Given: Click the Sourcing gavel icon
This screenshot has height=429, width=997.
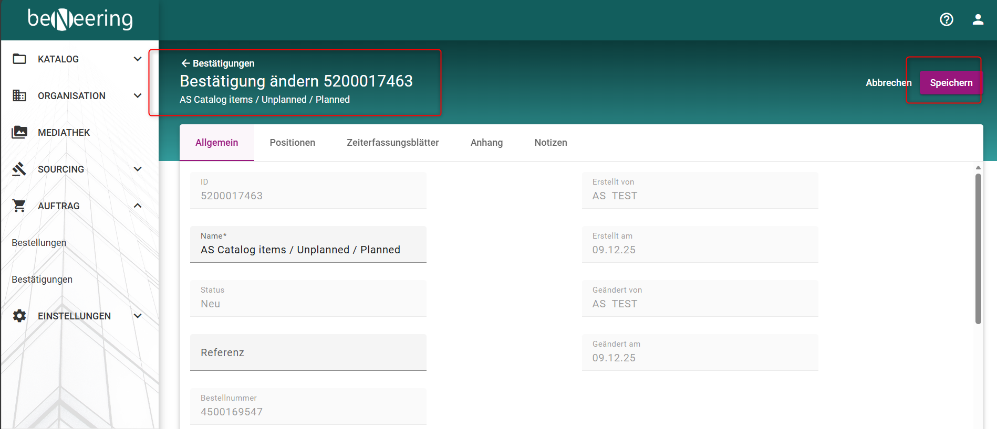Looking at the screenshot, I should (19, 169).
